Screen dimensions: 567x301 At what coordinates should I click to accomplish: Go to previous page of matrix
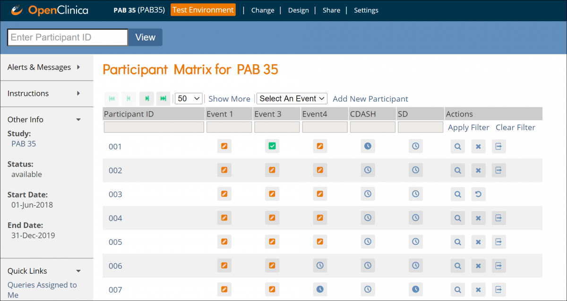point(129,99)
